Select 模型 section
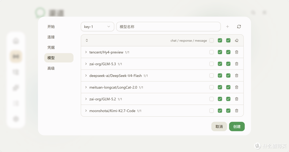Image resolution: width=289 pixels, height=152 pixels. pos(59,58)
